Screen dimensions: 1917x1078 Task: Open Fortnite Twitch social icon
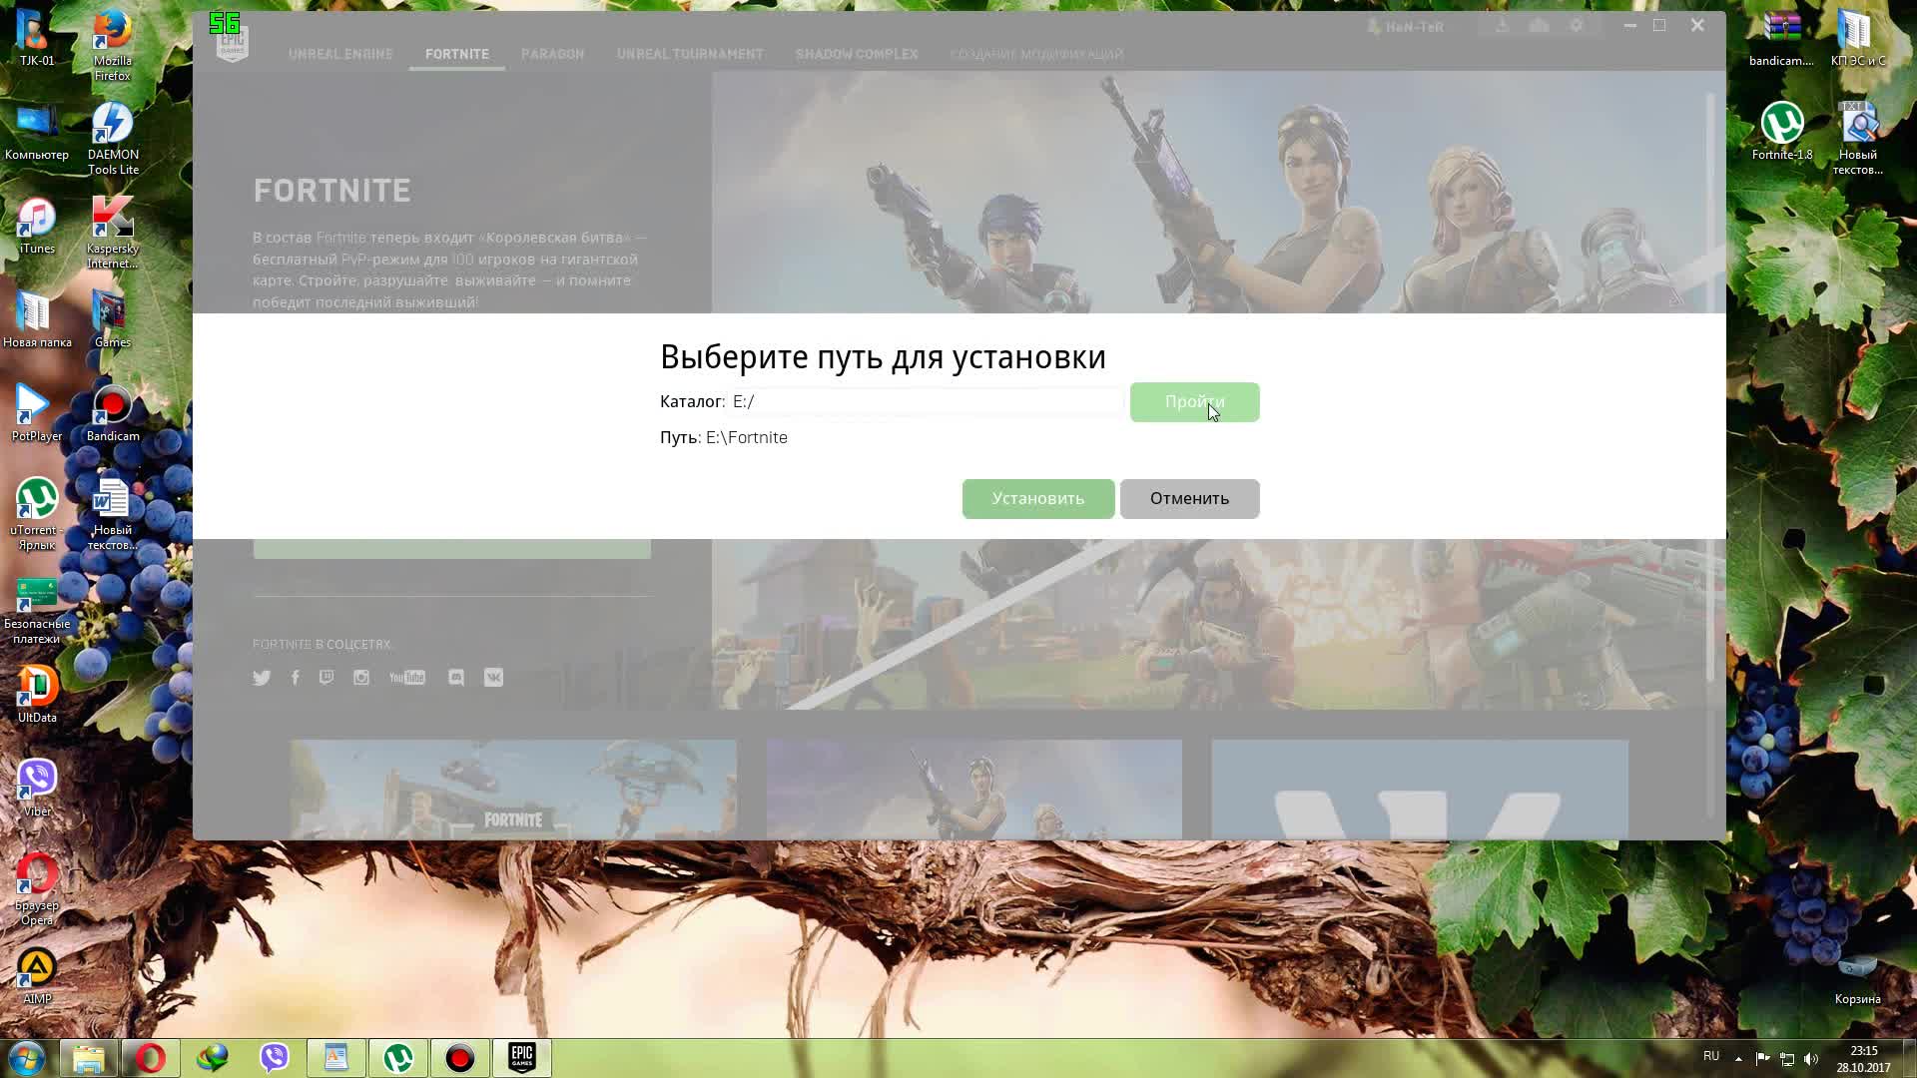click(x=326, y=678)
